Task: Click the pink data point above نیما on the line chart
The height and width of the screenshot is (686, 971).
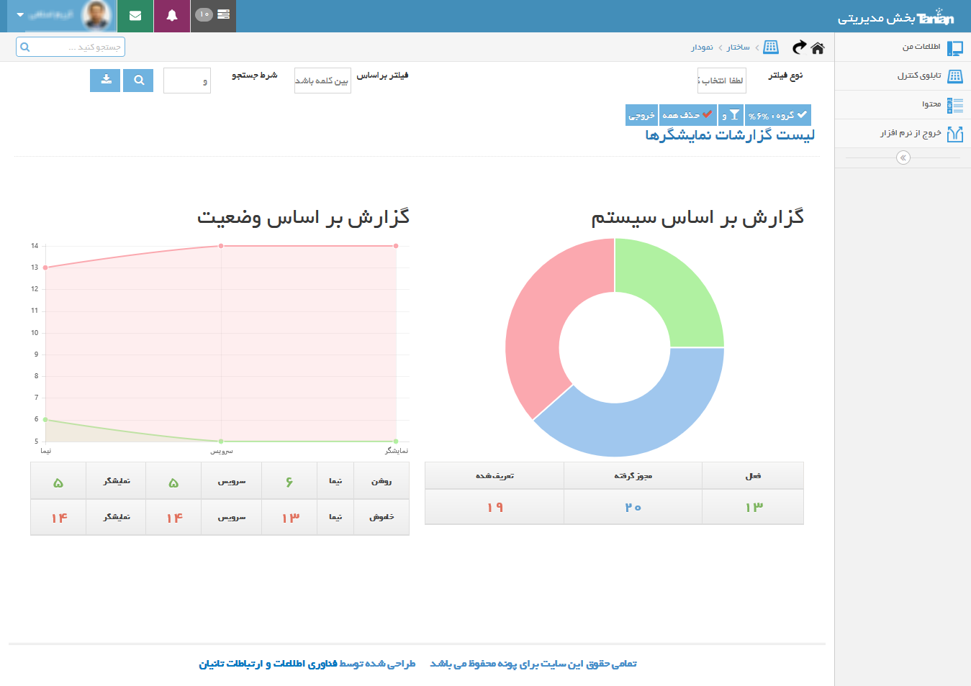Action: [x=45, y=267]
